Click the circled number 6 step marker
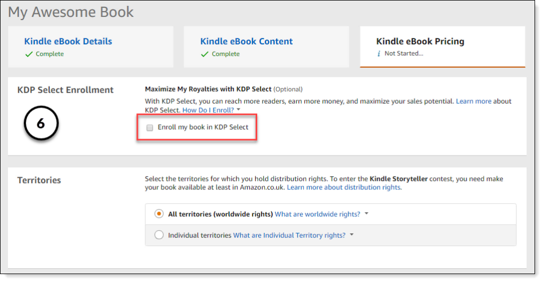 pos(41,124)
